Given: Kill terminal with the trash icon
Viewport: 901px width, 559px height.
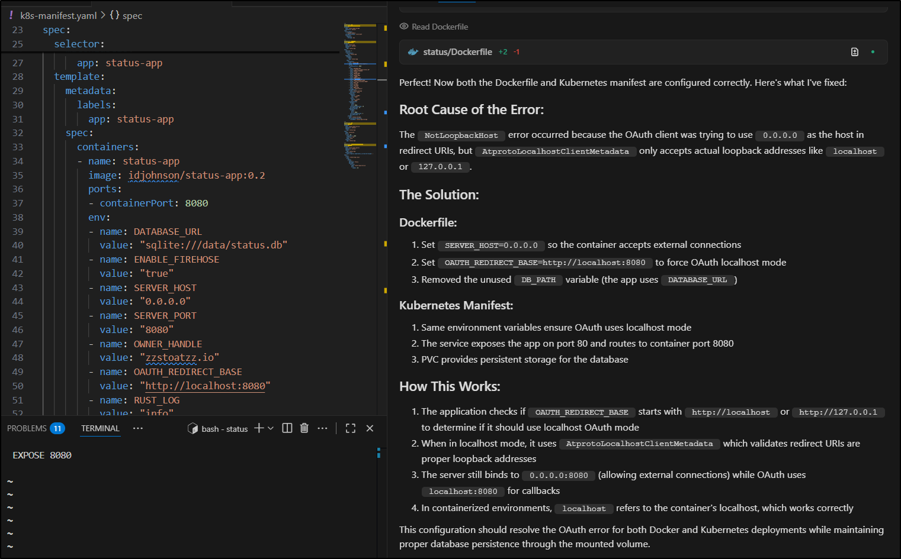Looking at the screenshot, I should point(304,428).
